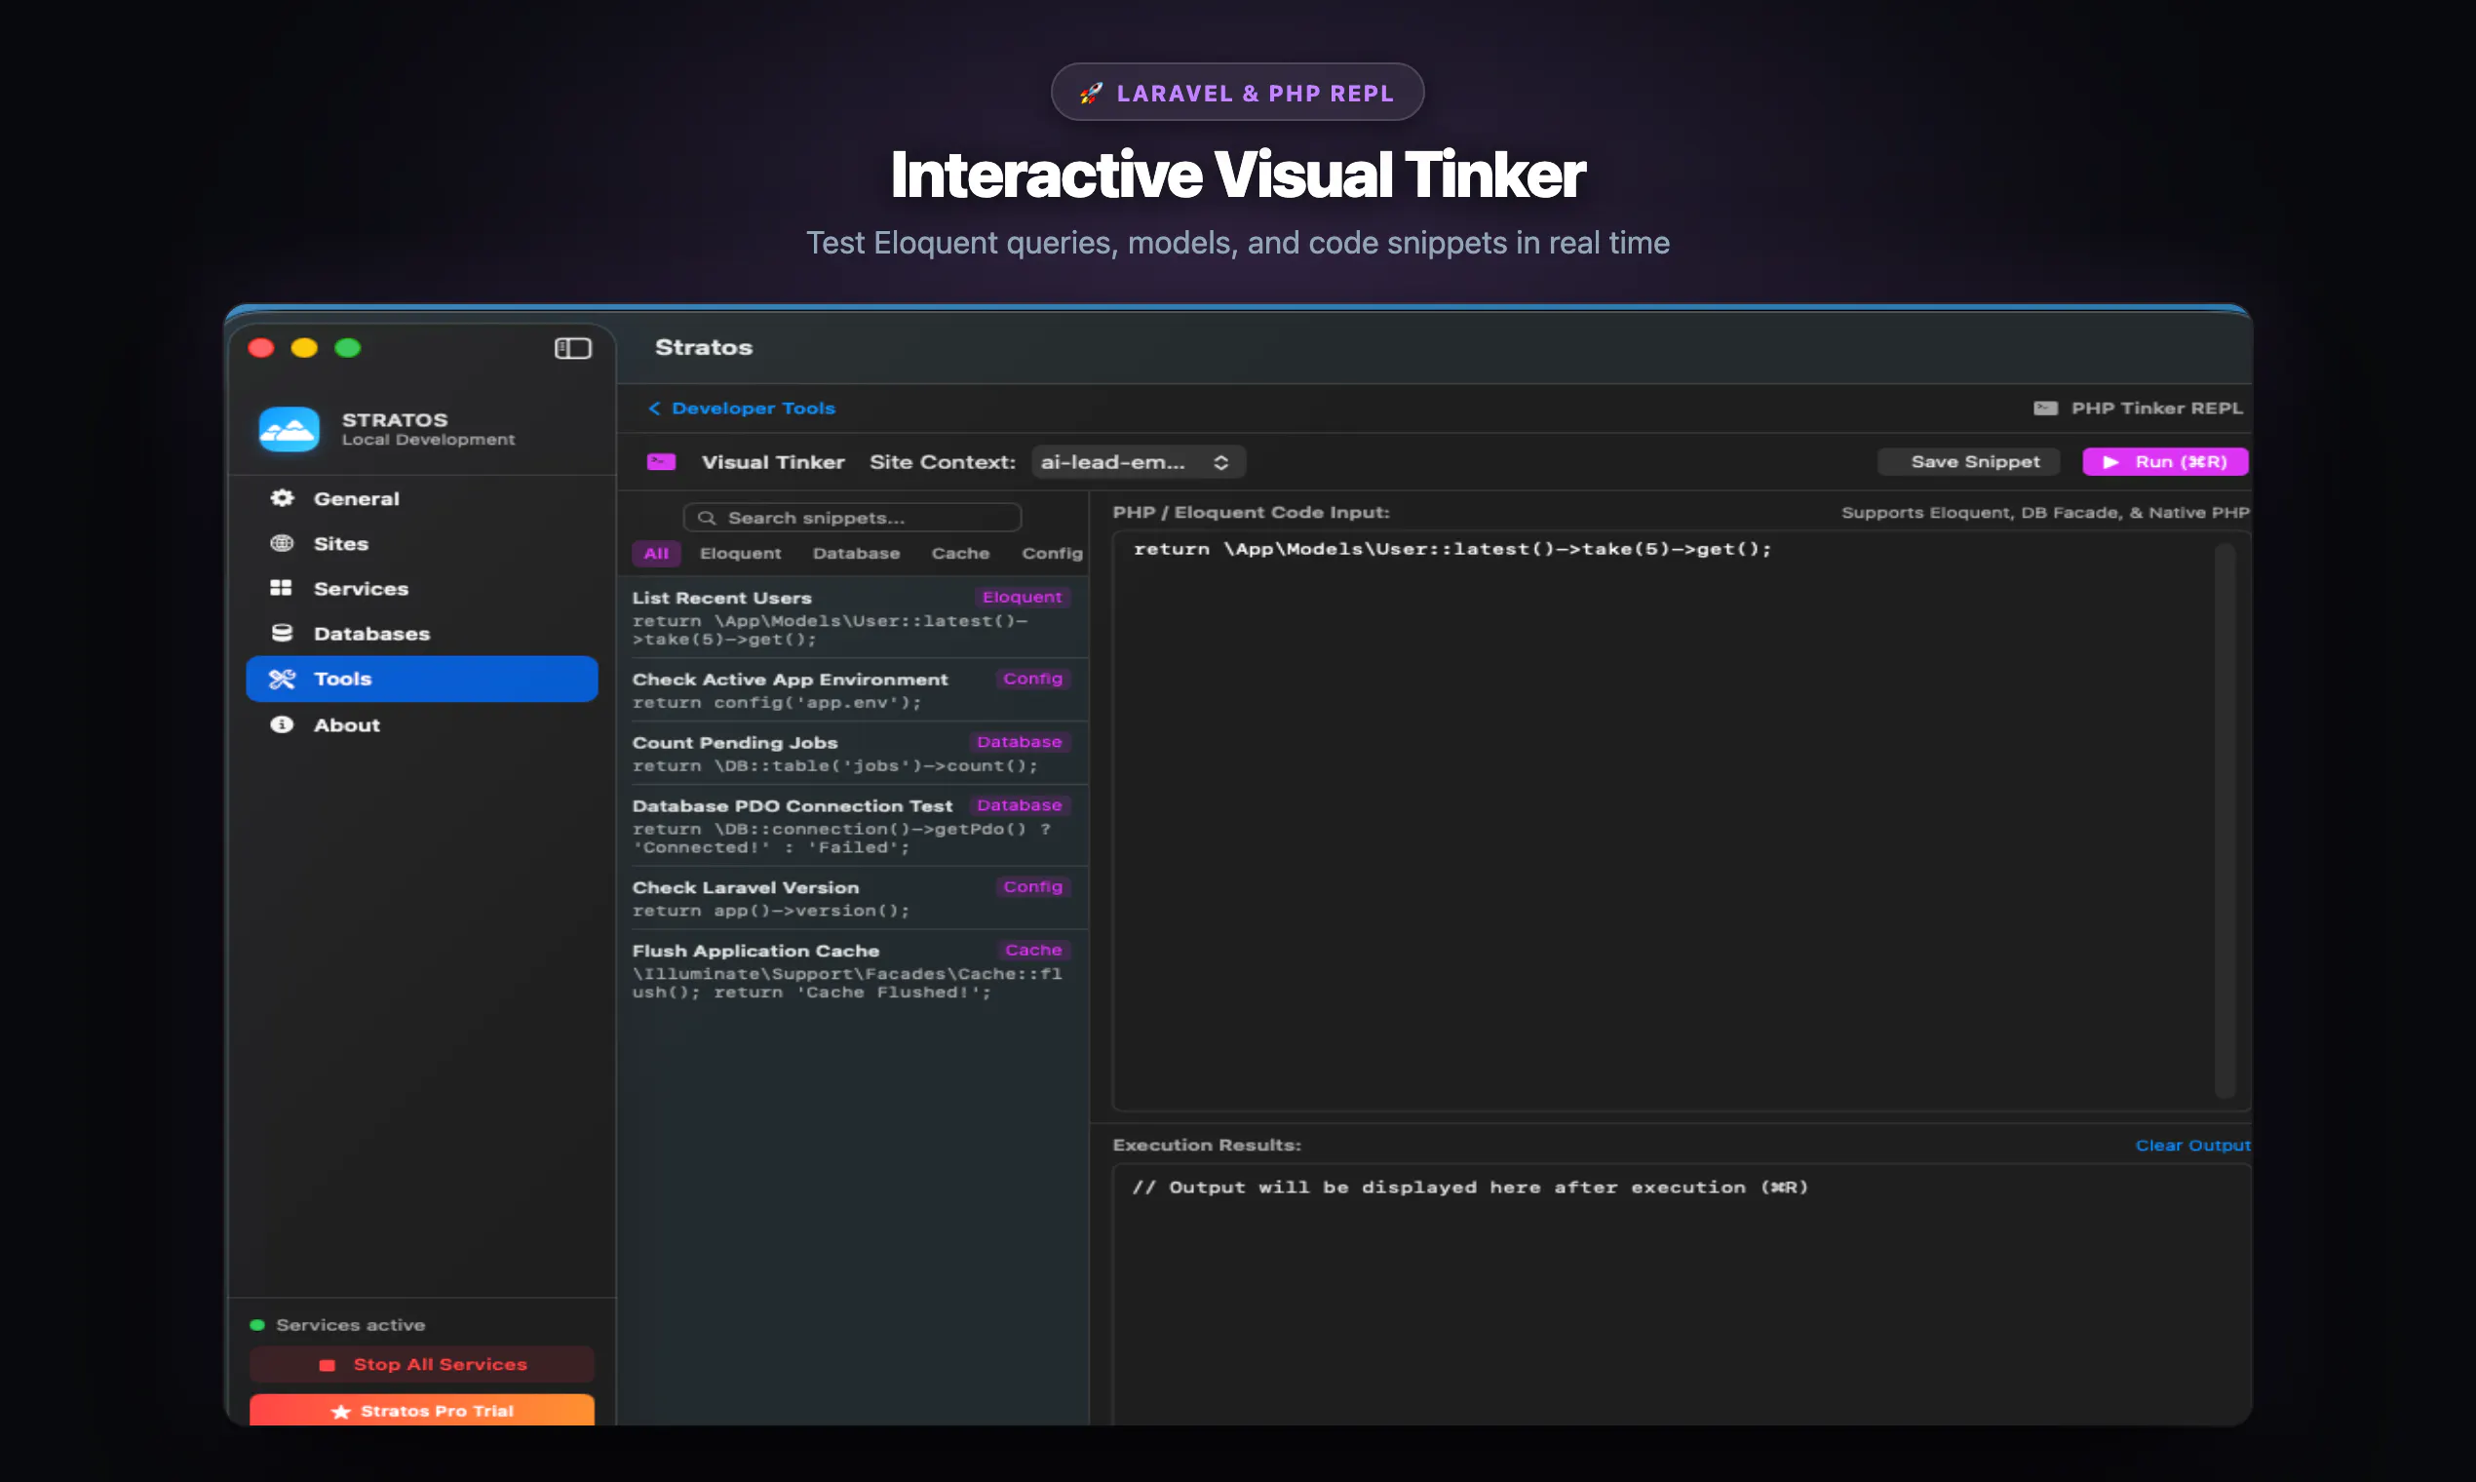Select the Flush Application Cache snippet
The width and height of the screenshot is (2476, 1482).
click(853, 970)
